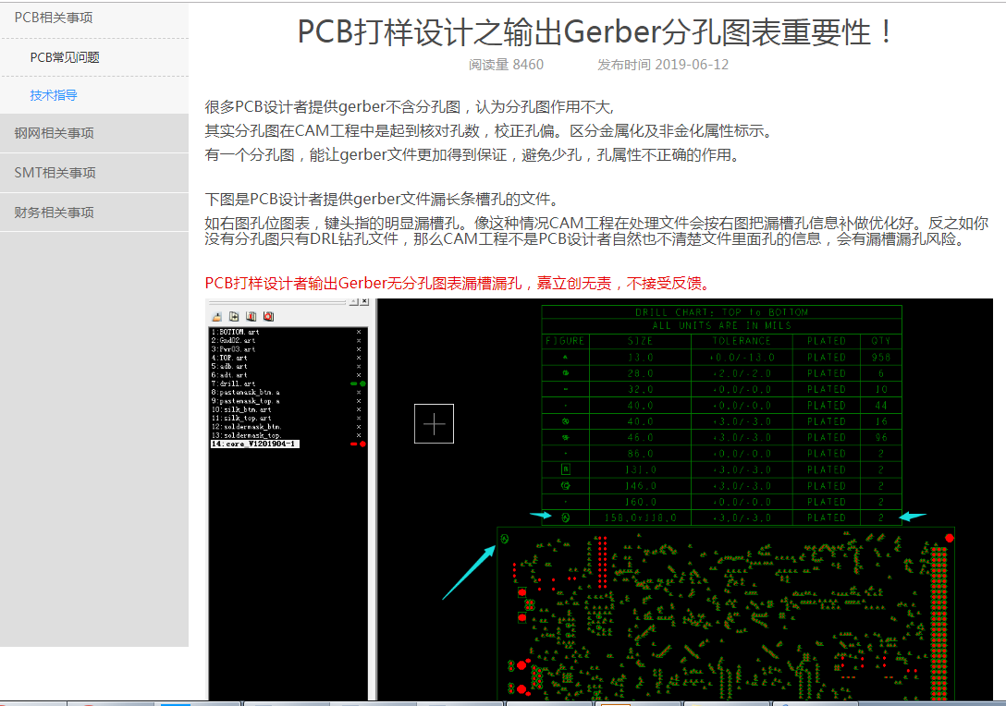Select layer 10:silk_btm.art in the list

pyautogui.click(x=241, y=409)
